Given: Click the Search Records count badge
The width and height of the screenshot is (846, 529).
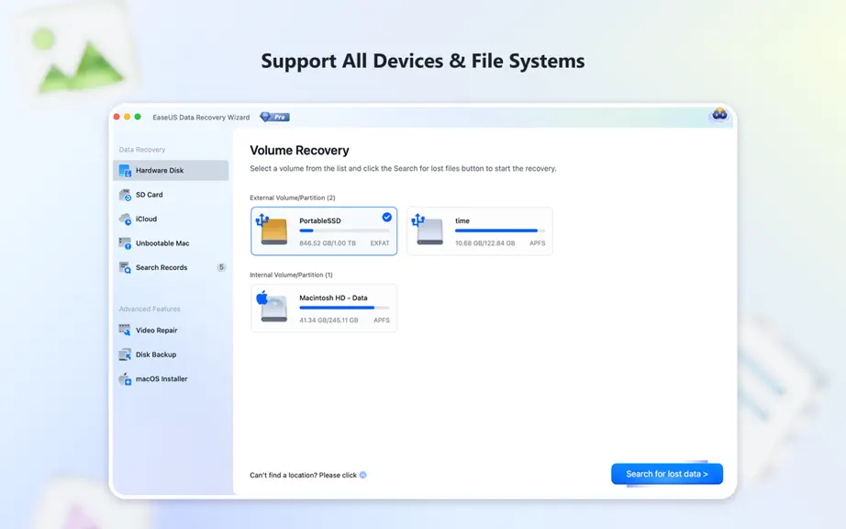Looking at the screenshot, I should coord(221,267).
